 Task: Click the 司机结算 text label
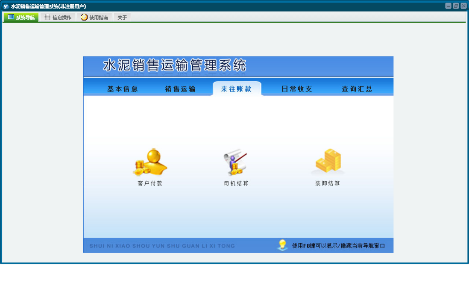(236, 183)
